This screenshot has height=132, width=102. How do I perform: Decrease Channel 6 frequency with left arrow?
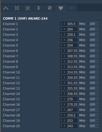61,51
